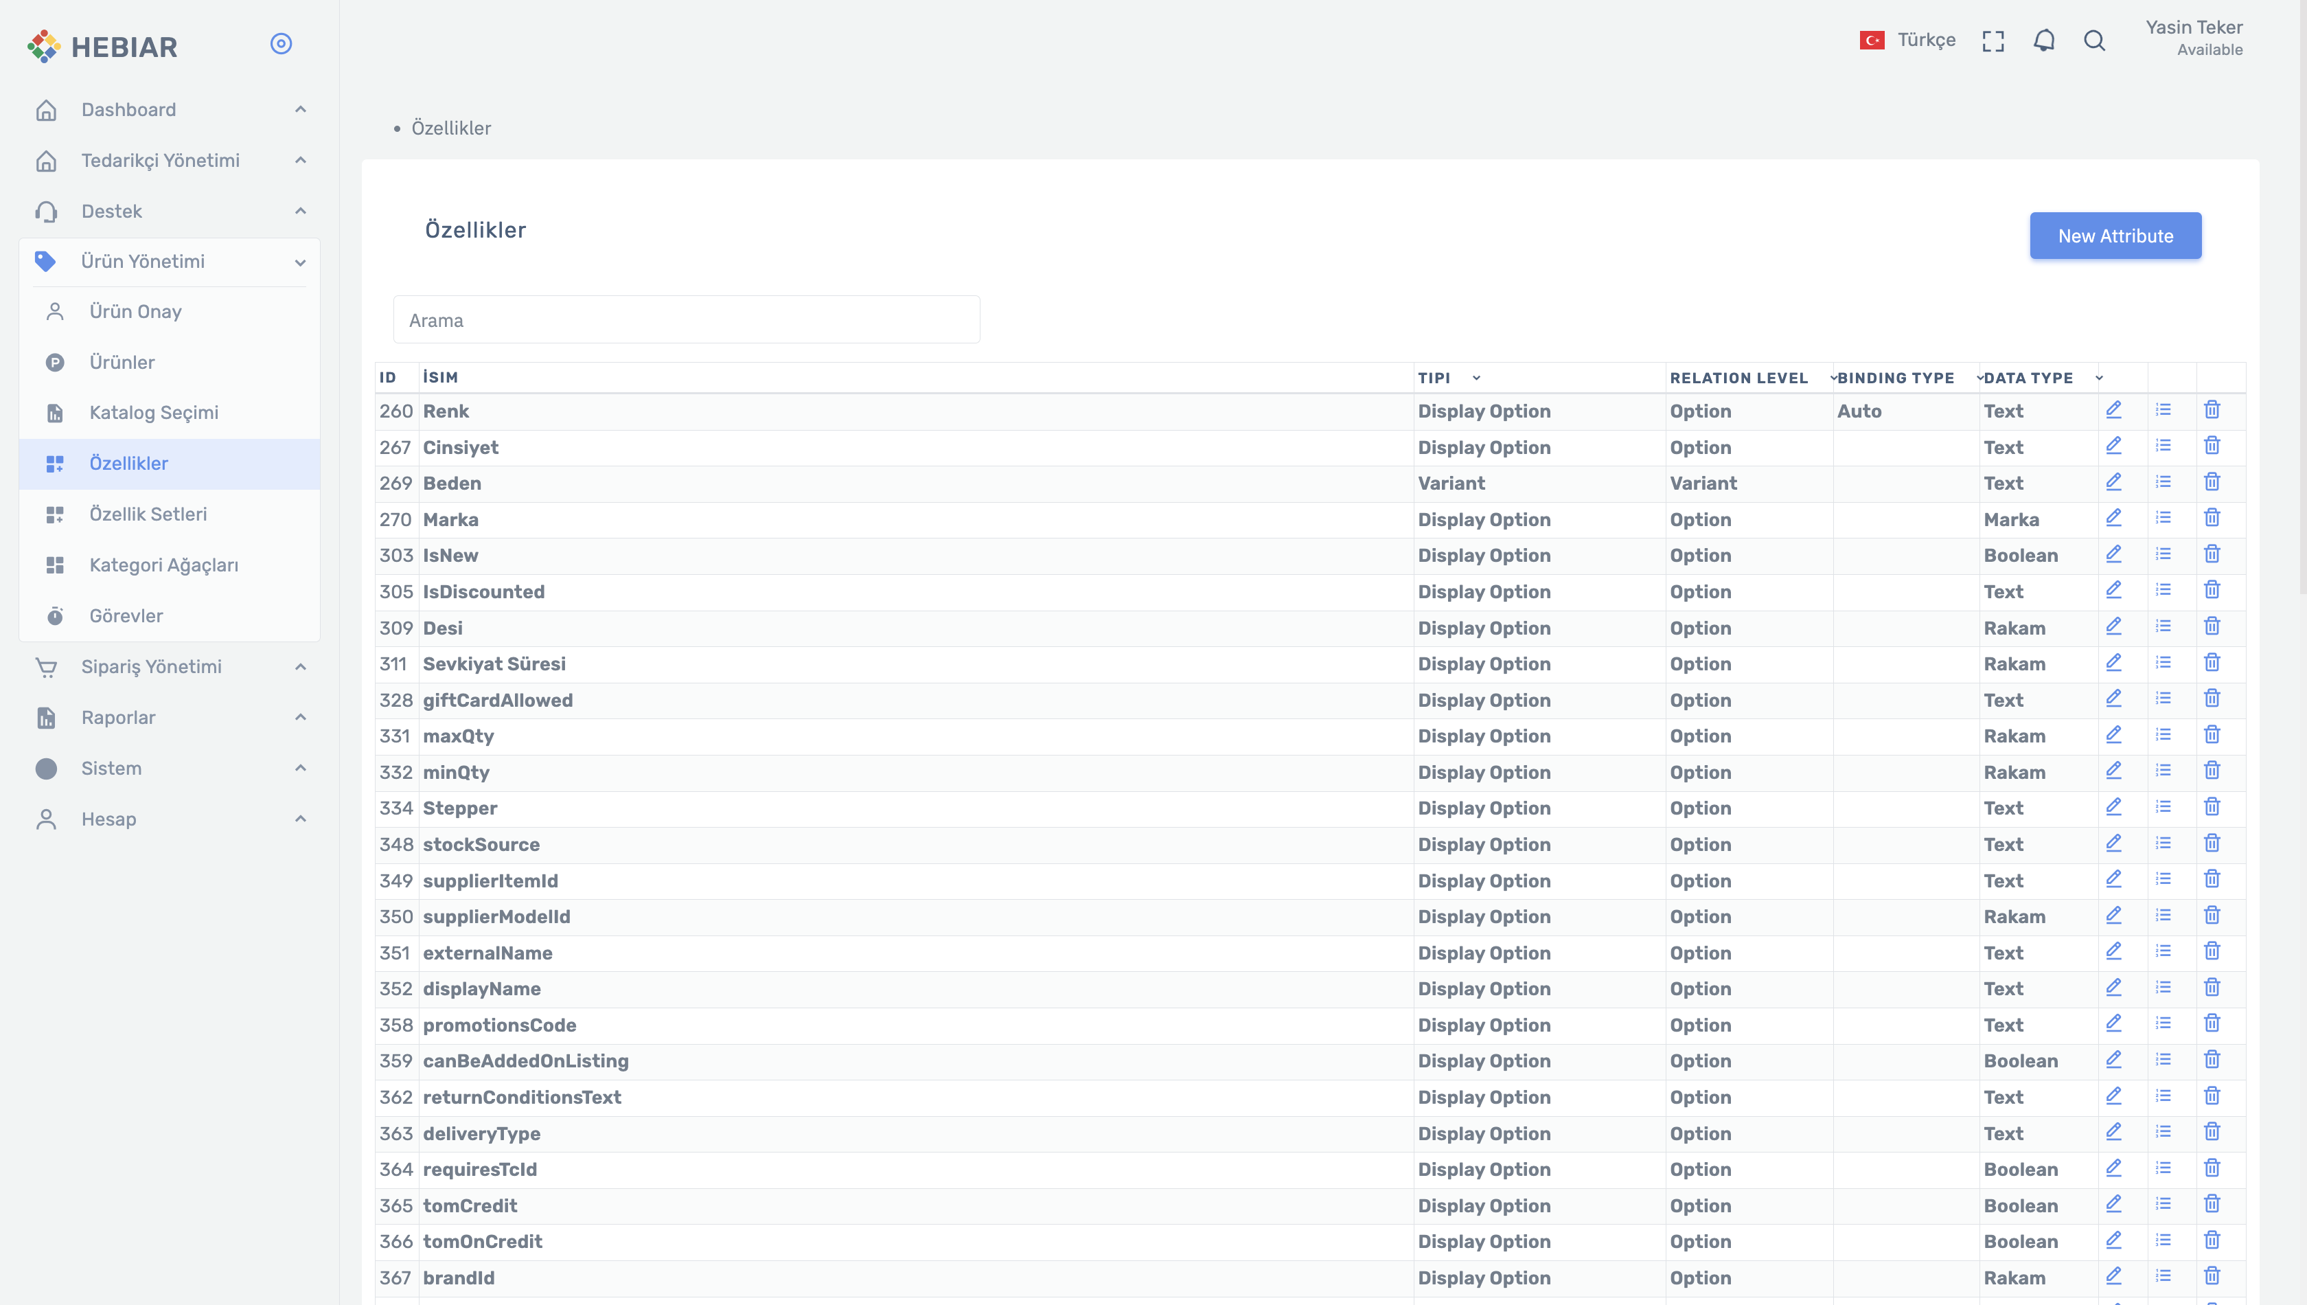Delete the Cinsiyet attribute
The width and height of the screenshot is (2307, 1305).
(x=2212, y=446)
